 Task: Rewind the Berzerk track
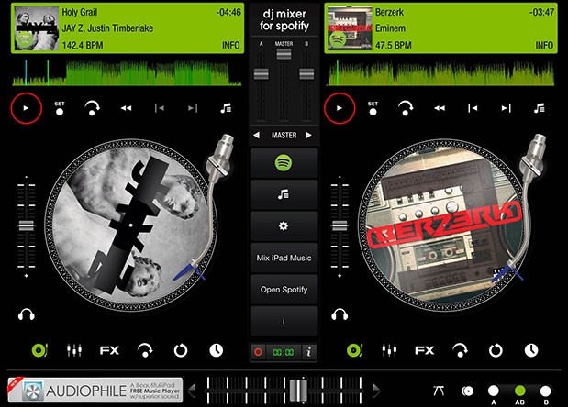[440, 108]
